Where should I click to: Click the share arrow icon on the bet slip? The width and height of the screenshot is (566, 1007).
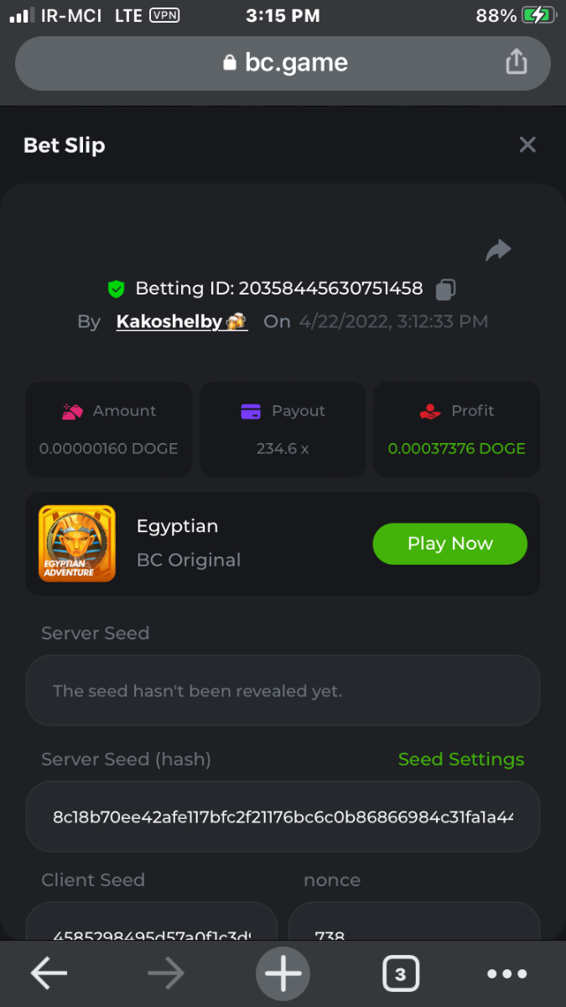point(498,250)
